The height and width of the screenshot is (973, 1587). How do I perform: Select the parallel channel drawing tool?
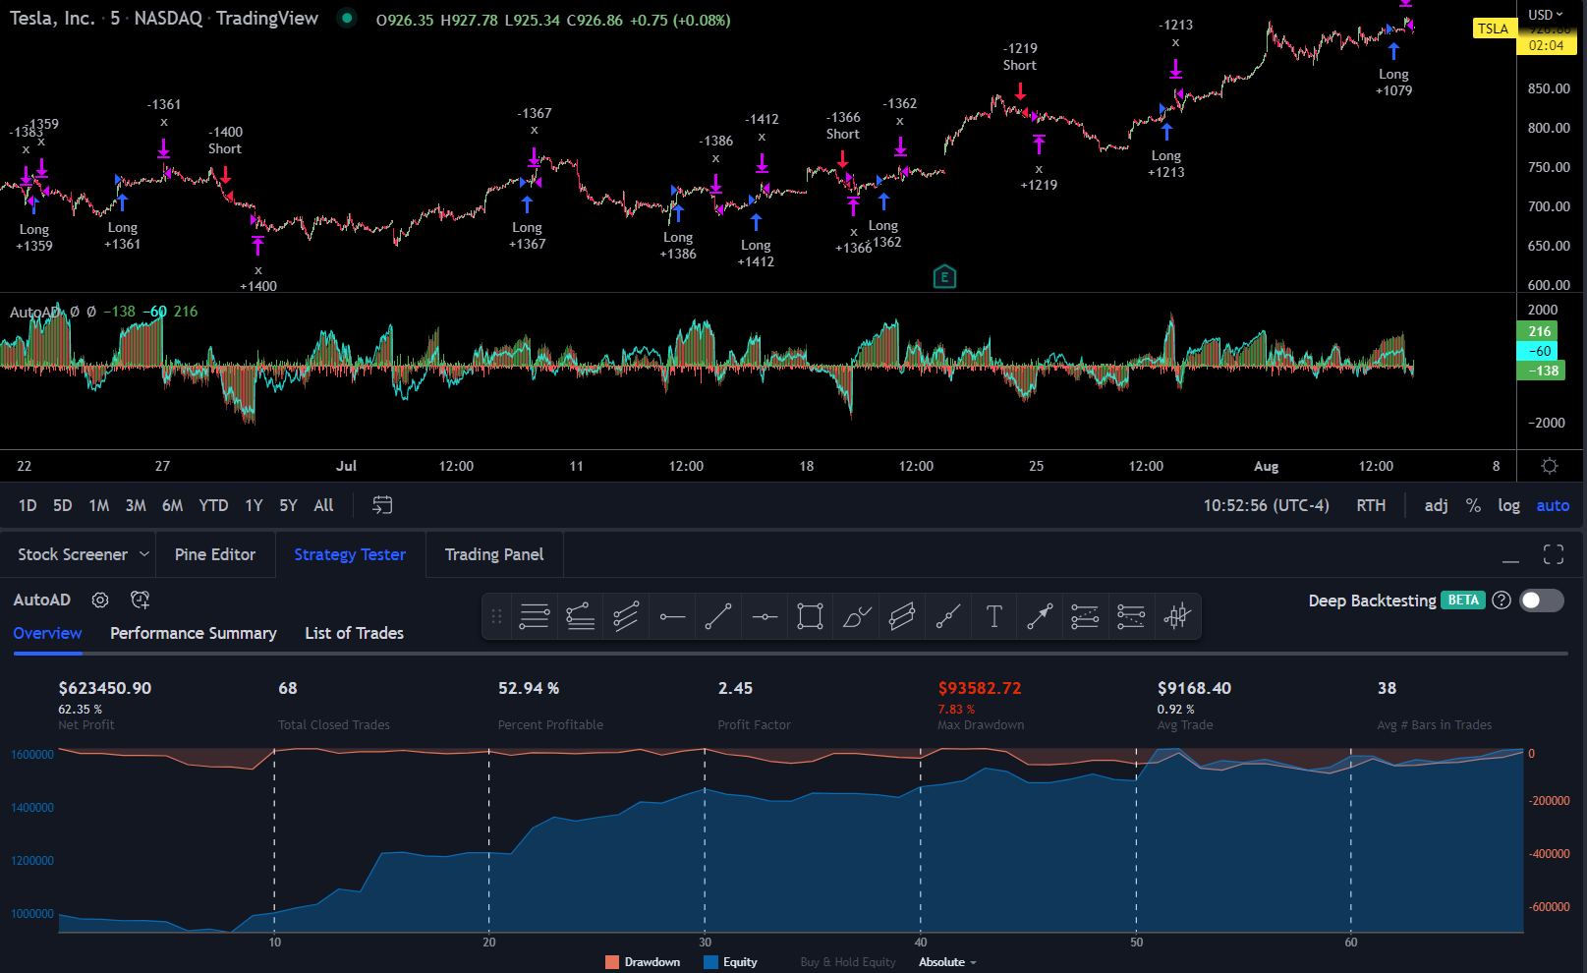click(902, 617)
